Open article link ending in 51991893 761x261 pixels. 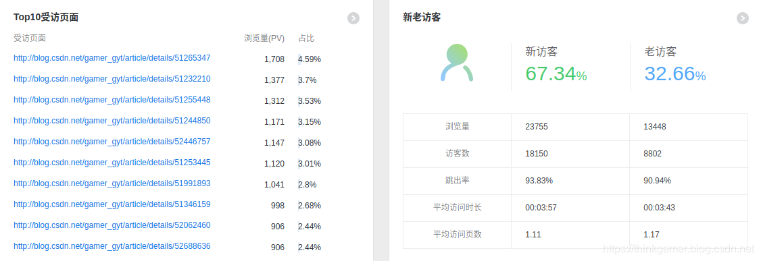112,183
